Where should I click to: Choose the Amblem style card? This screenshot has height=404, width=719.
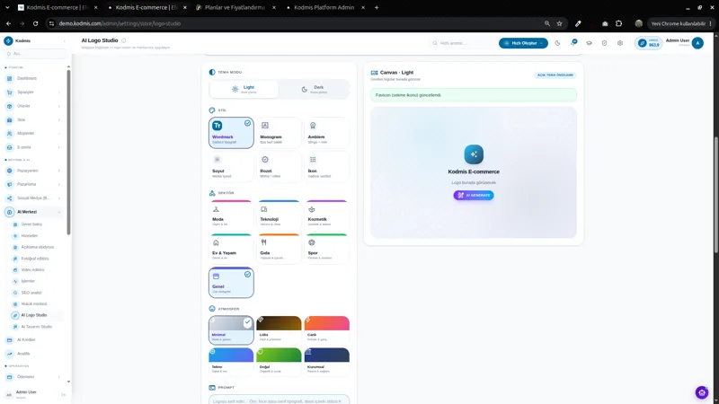[326, 133]
